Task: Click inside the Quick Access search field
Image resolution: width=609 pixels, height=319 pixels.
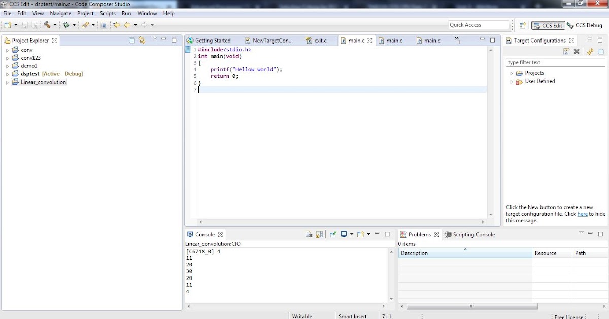Action: click(x=478, y=24)
